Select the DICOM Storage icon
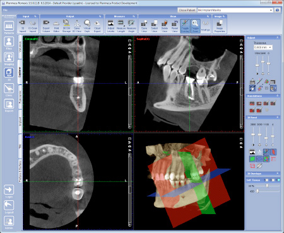 click(66, 26)
